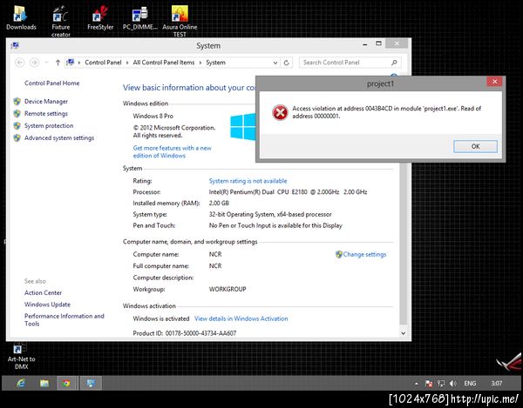This screenshot has width=523, height=408.
Task: Click the Control Panel icon in the address bar
Action: coord(70,63)
